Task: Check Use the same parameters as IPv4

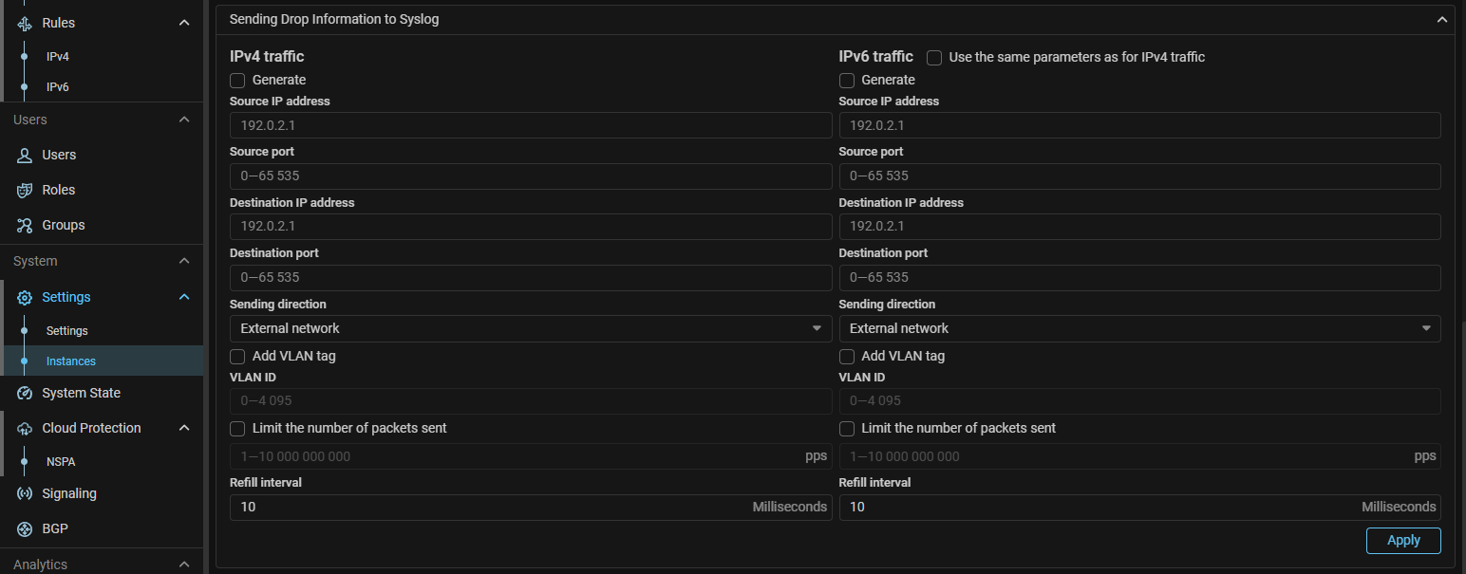Action: coord(934,58)
